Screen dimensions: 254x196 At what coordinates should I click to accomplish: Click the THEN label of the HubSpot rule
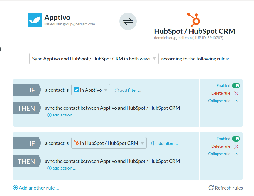(27, 161)
